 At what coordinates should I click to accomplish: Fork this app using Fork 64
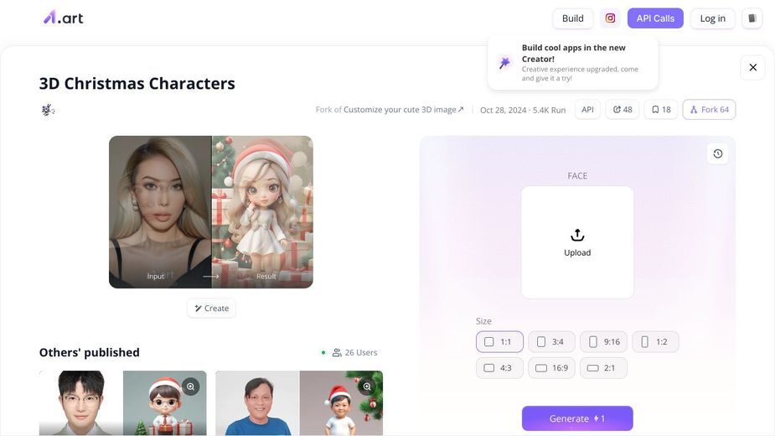coord(709,109)
